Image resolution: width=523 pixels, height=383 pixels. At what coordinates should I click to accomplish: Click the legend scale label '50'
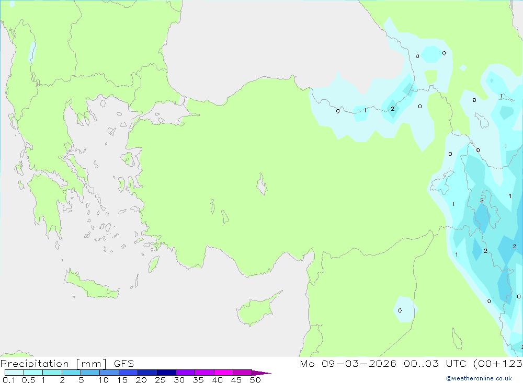pos(255,380)
